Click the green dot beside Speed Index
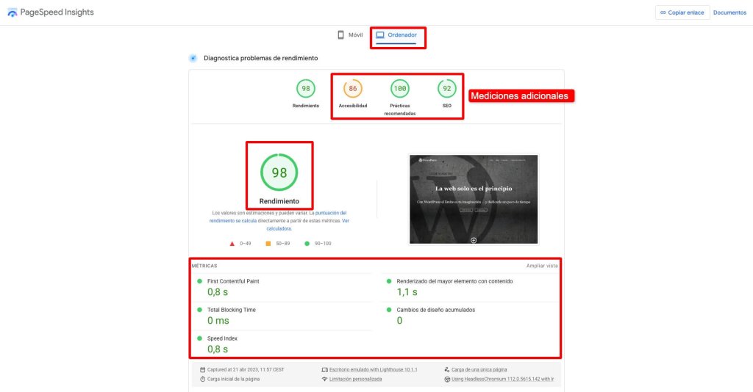This screenshot has height=392, width=753. pos(200,338)
